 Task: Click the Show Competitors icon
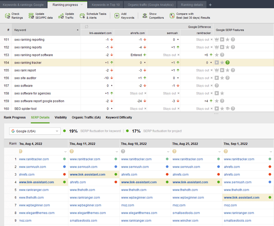145,16
